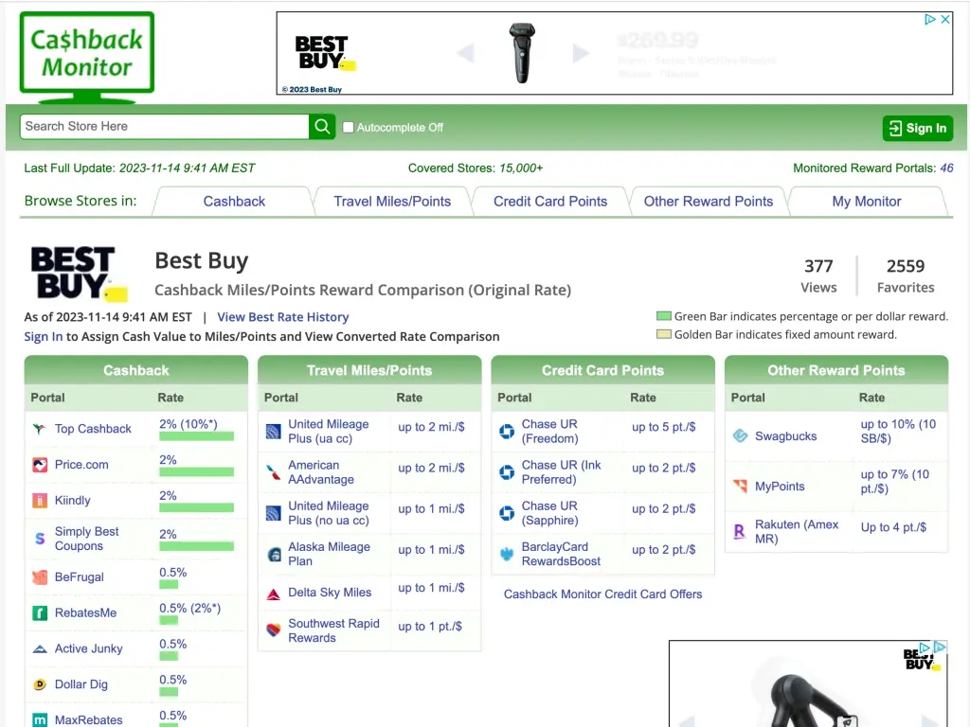The width and height of the screenshot is (970, 727).
Task: Show previous product in banner ad
Action: 465,53
